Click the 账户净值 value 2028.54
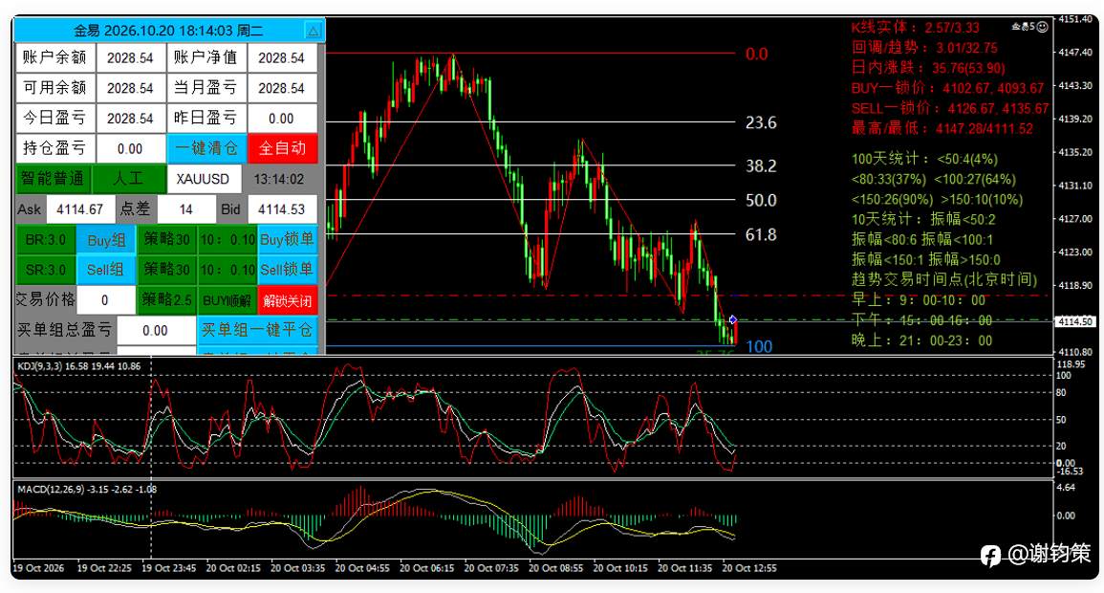This screenshot has height=593, width=1104. coord(282,57)
